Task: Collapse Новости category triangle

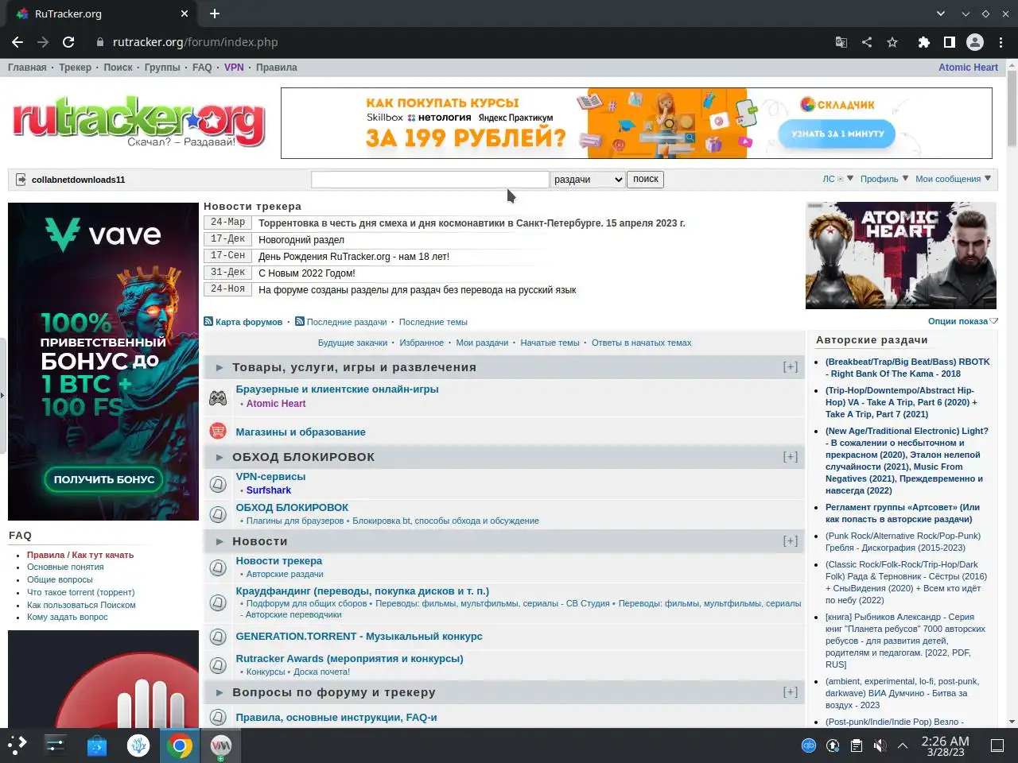Action: pyautogui.click(x=220, y=541)
